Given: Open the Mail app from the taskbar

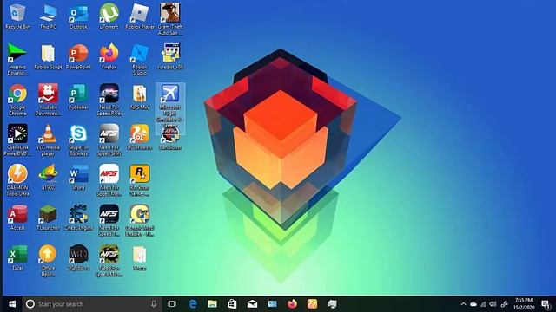Looking at the screenshot, I should click(252, 304).
